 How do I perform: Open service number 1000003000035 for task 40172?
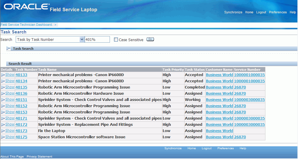[x=249, y=125]
